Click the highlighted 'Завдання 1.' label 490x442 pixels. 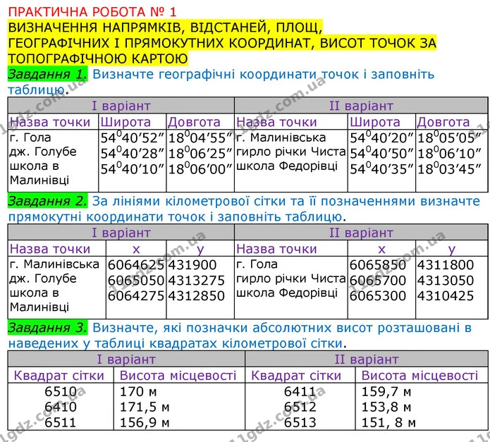pyautogui.click(x=47, y=74)
